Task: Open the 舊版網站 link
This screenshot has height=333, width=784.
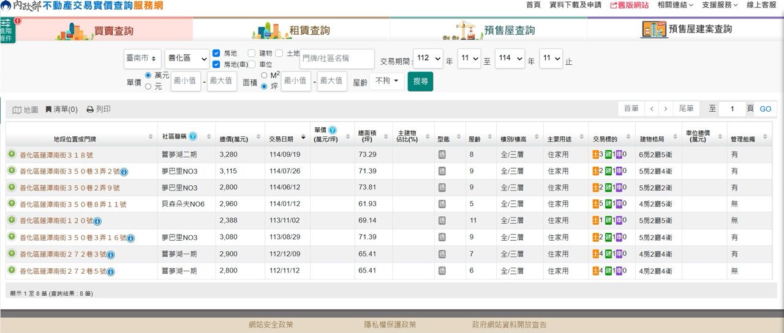Action: click(x=629, y=5)
